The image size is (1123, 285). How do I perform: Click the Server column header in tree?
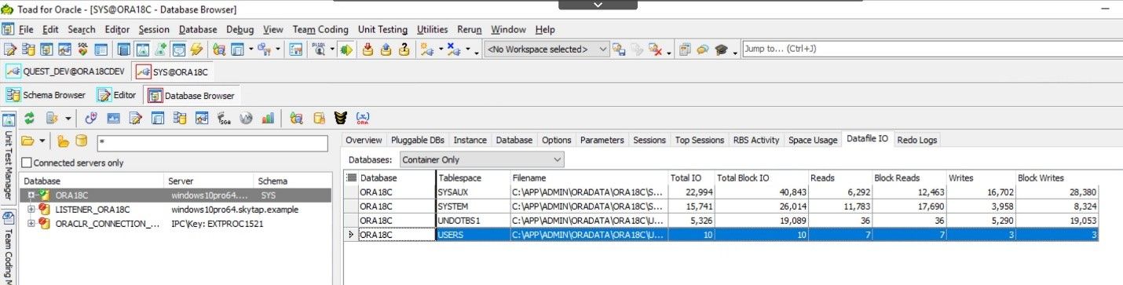(x=210, y=181)
